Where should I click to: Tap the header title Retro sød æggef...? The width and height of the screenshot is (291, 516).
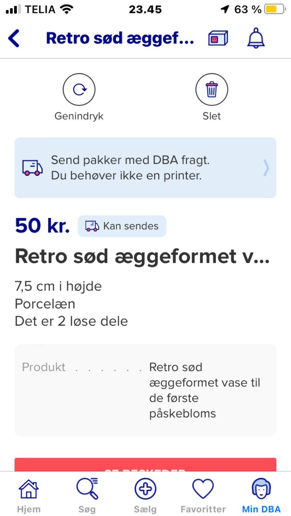(120, 38)
